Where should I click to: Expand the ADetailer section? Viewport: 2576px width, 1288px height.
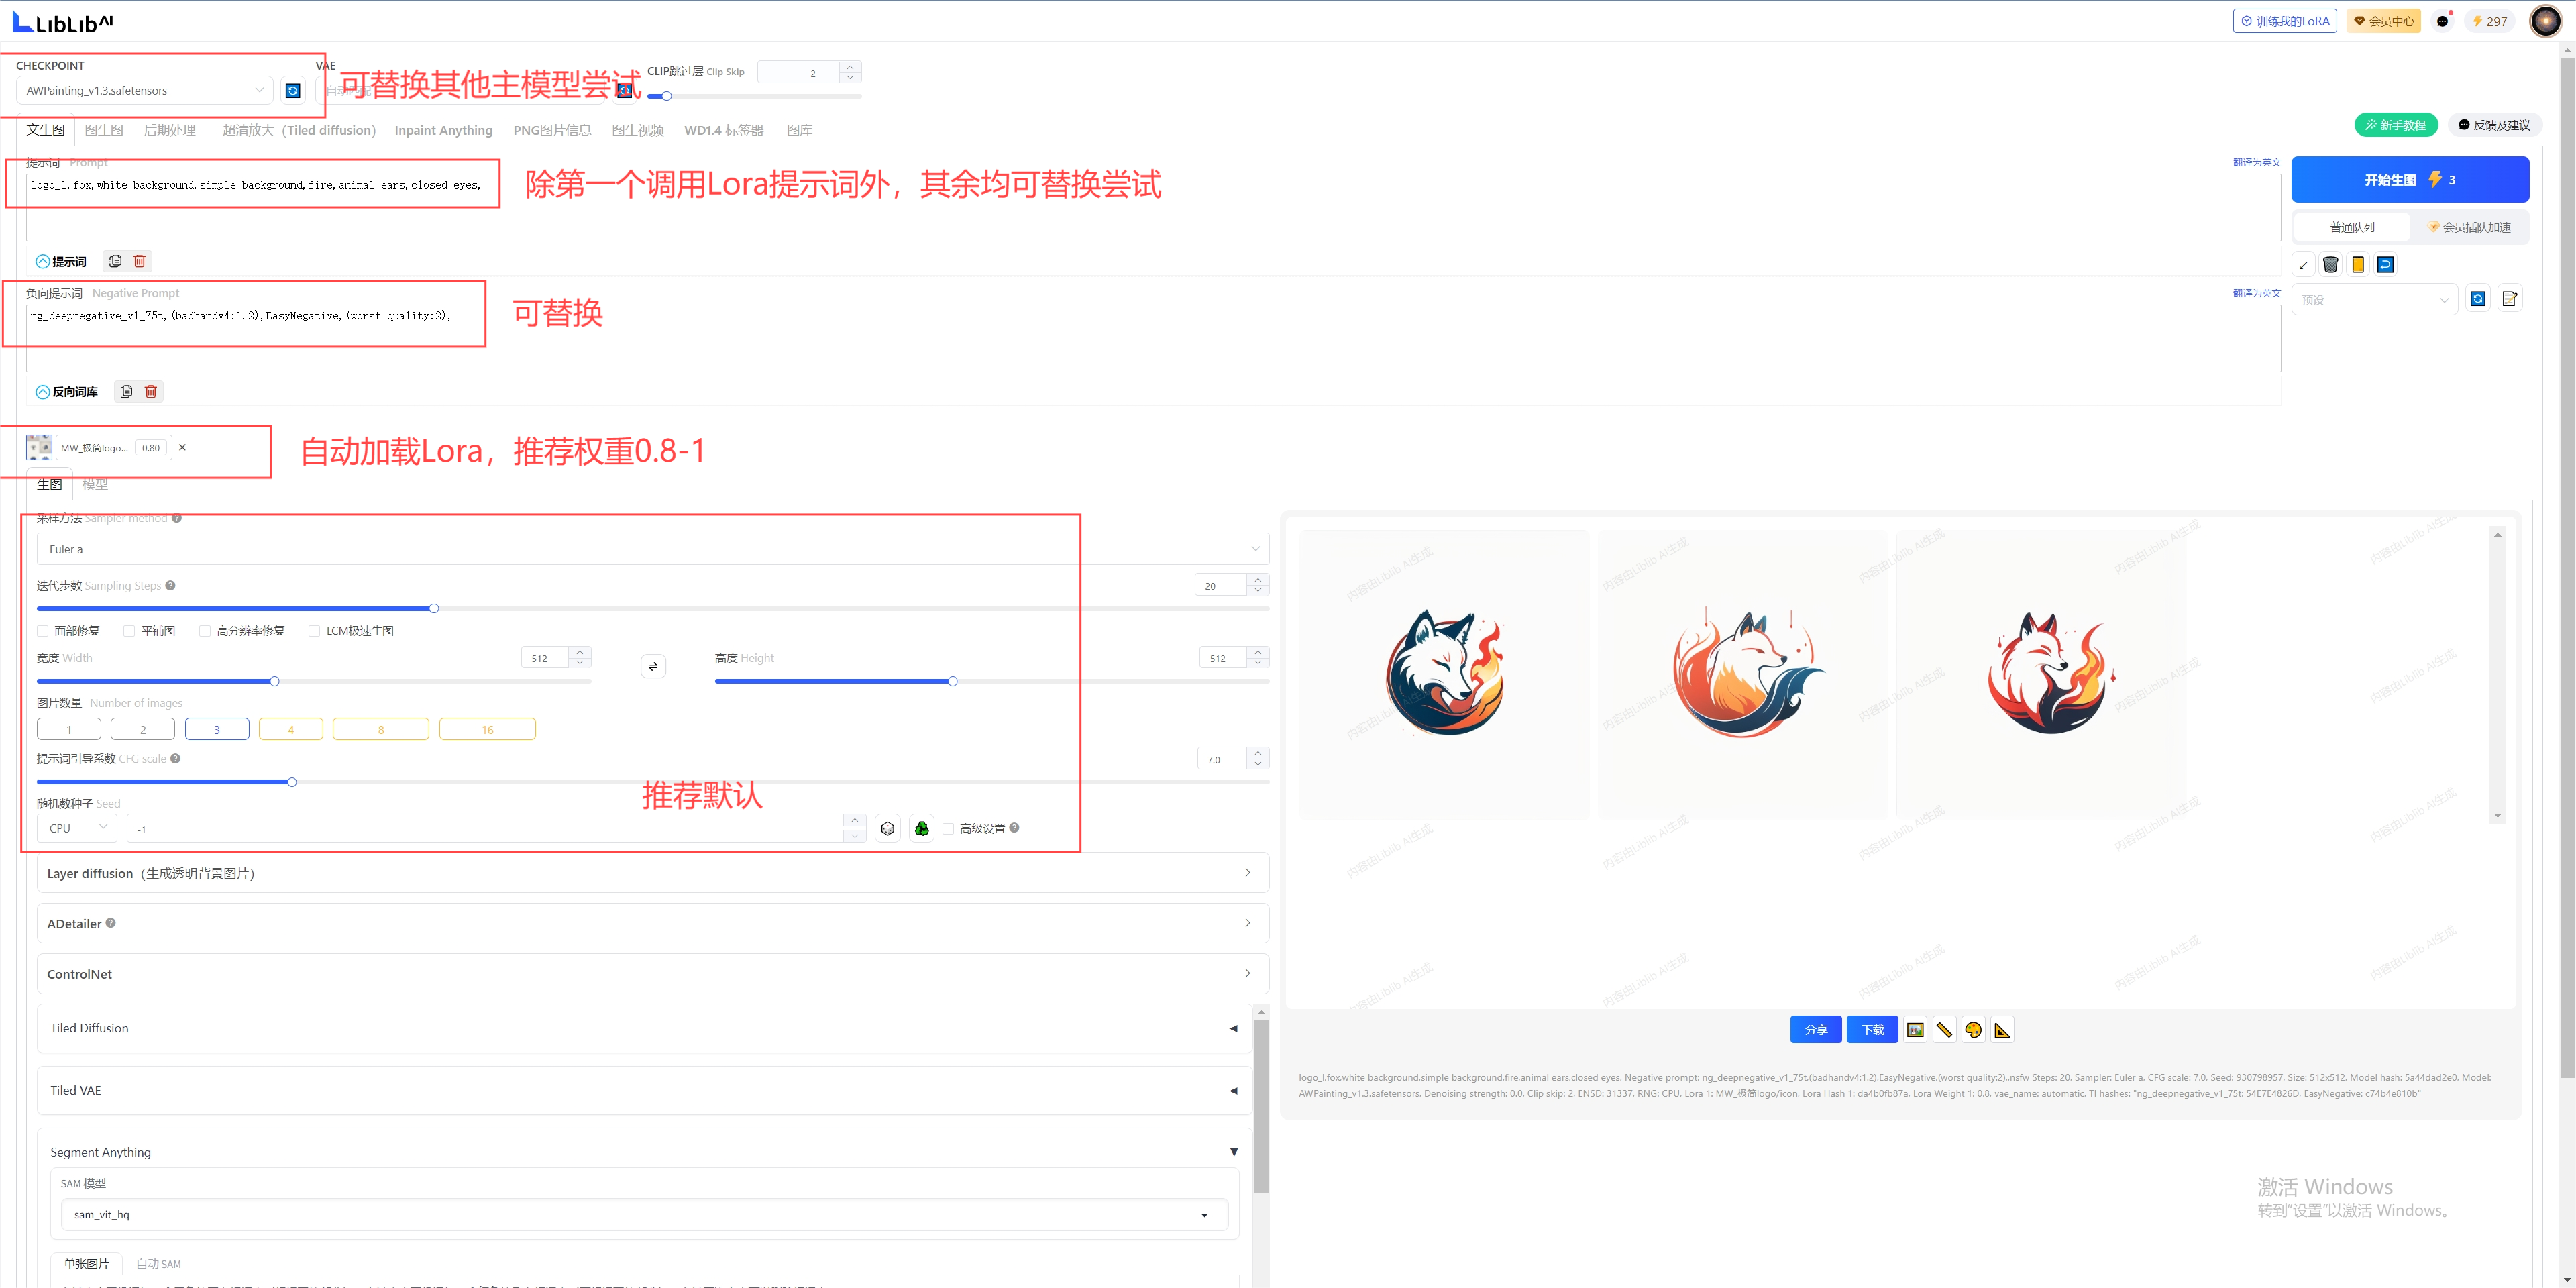653,923
